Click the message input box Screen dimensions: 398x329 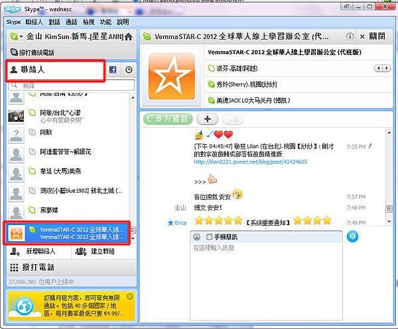266,281
